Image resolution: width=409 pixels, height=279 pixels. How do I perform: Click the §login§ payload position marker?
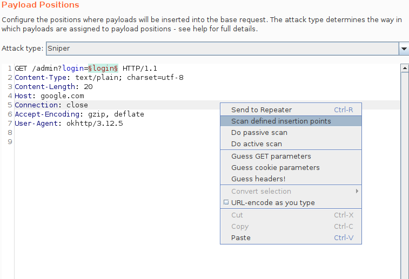(103, 68)
